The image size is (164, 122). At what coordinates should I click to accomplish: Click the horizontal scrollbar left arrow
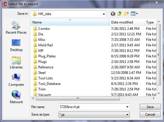(33, 98)
